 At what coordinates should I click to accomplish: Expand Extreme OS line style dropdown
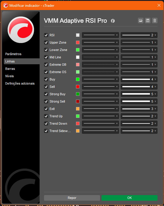[x=100, y=72]
